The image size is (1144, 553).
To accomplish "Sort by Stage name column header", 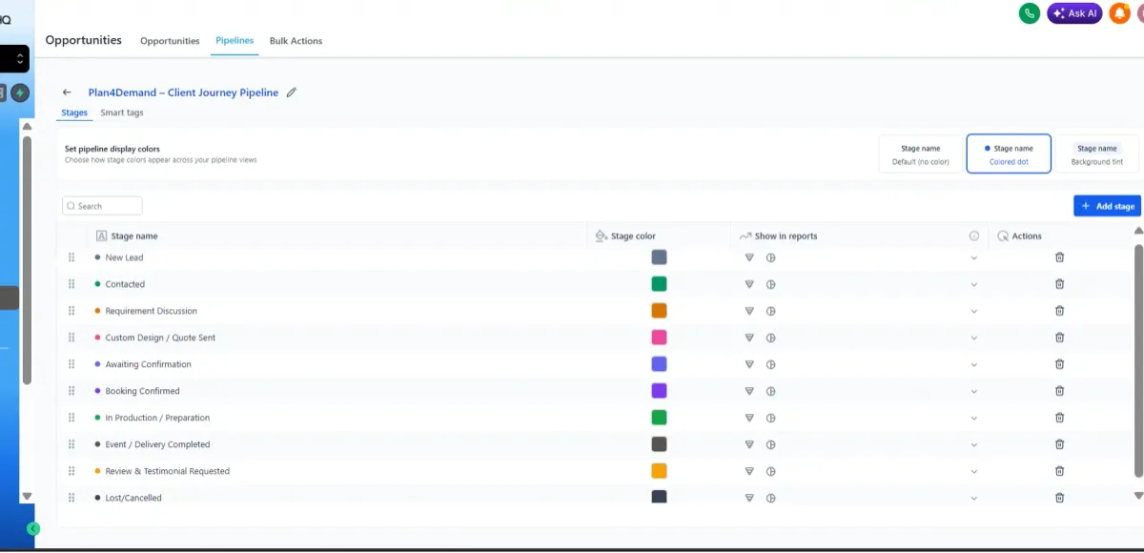I will [134, 236].
